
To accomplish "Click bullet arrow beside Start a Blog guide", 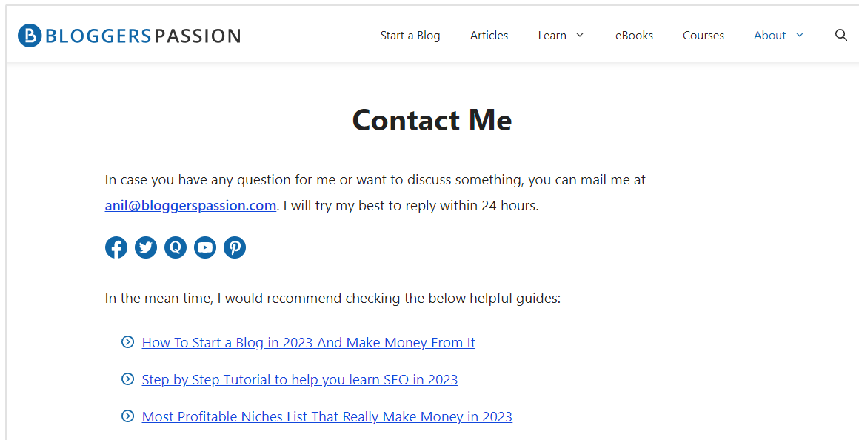I will coord(127,342).
